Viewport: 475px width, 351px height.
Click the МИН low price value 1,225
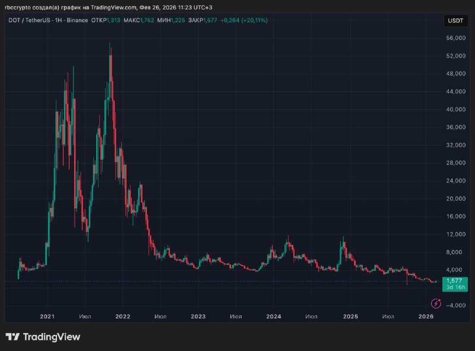[176, 20]
